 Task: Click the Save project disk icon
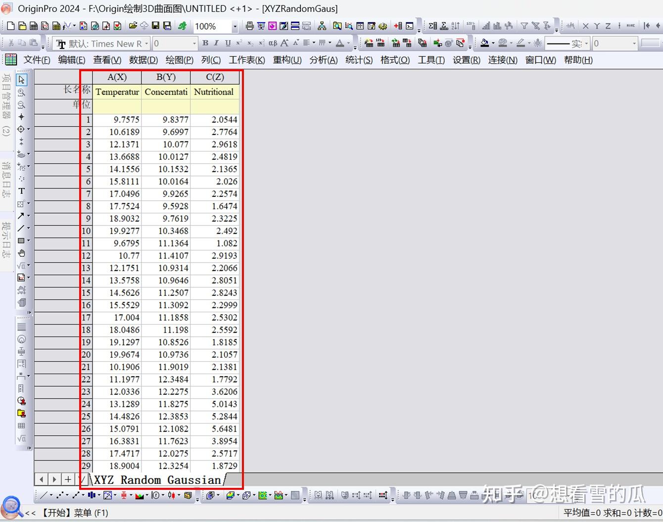coord(155,26)
